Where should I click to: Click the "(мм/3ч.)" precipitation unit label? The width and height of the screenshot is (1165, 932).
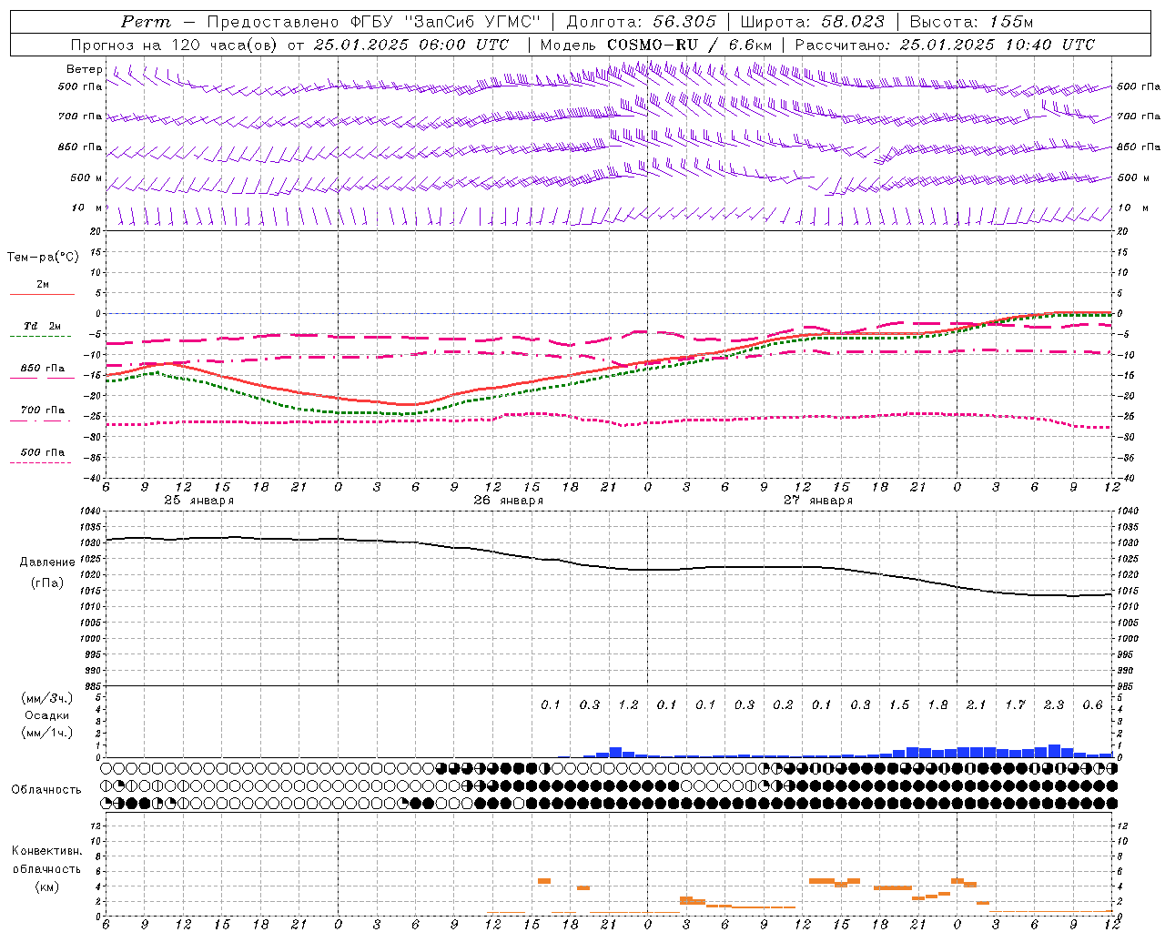47,698
